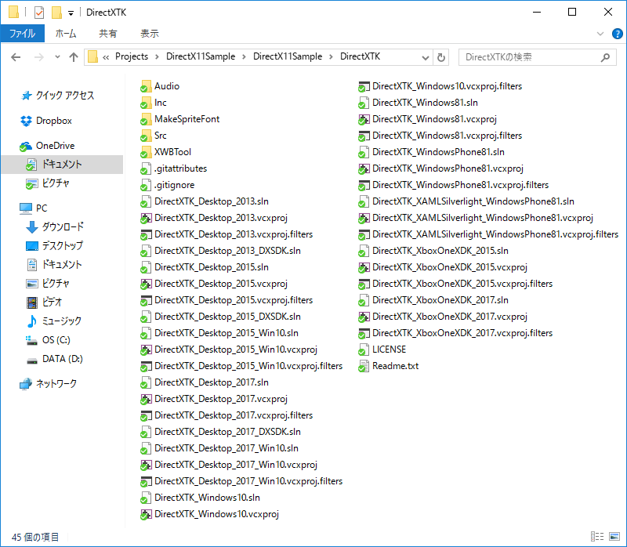This screenshot has height=547, width=627.
Task: Expand breadcrumb chevron after first DirectX11Sample
Action: pos(244,56)
